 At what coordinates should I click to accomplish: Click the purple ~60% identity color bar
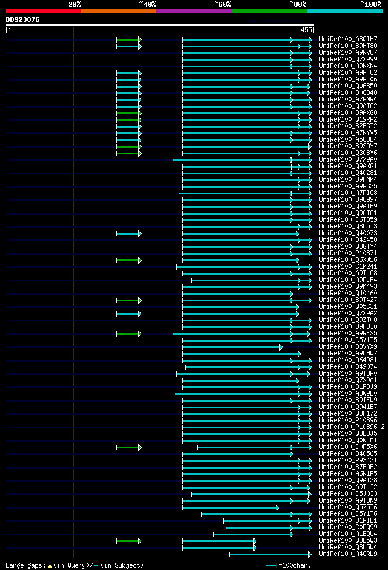[194, 11]
